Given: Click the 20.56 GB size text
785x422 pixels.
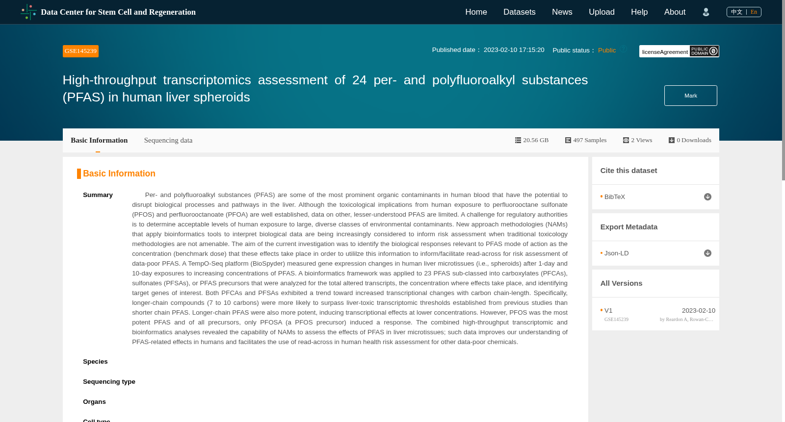Looking at the screenshot, I should [536, 140].
